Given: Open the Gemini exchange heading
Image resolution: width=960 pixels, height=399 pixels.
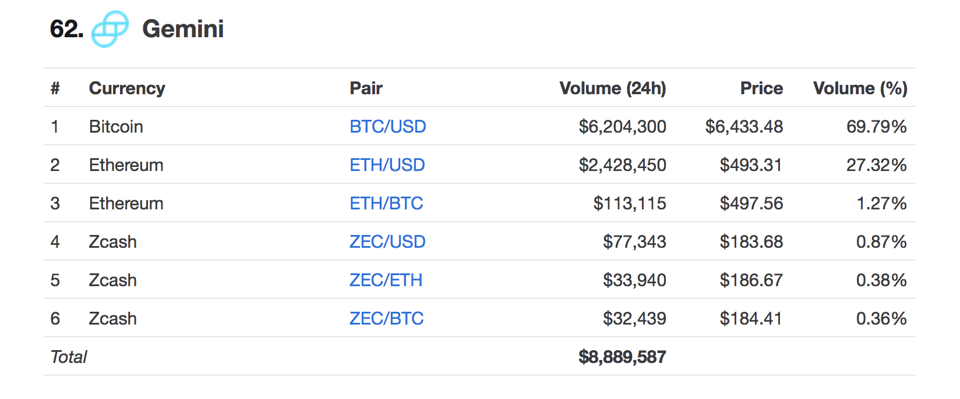Looking at the screenshot, I should click(x=183, y=29).
